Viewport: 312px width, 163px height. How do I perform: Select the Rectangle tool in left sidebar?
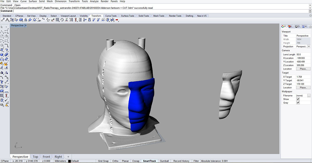coord(6,40)
